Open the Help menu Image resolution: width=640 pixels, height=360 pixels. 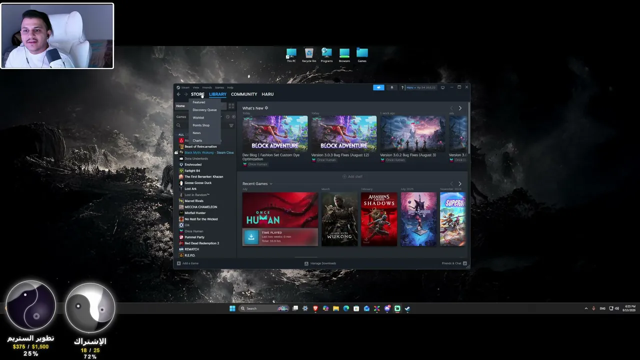click(x=230, y=87)
